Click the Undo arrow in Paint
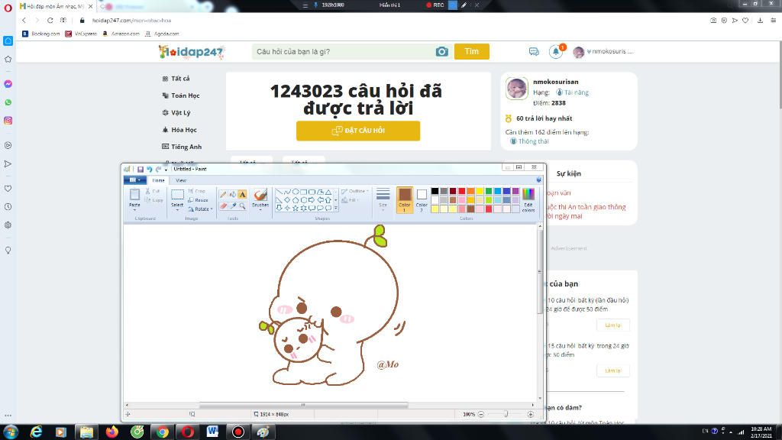The image size is (782, 440). (149, 169)
